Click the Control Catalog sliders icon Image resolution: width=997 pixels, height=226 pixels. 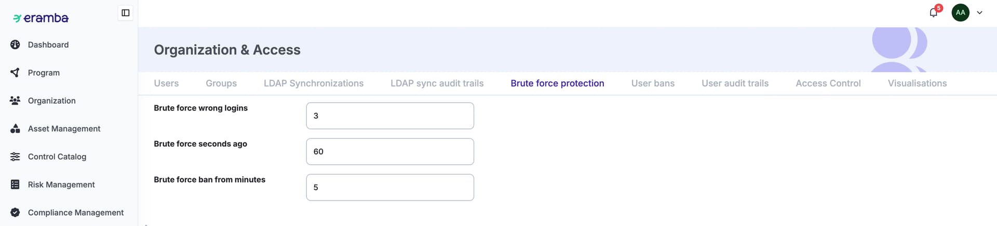click(x=15, y=157)
